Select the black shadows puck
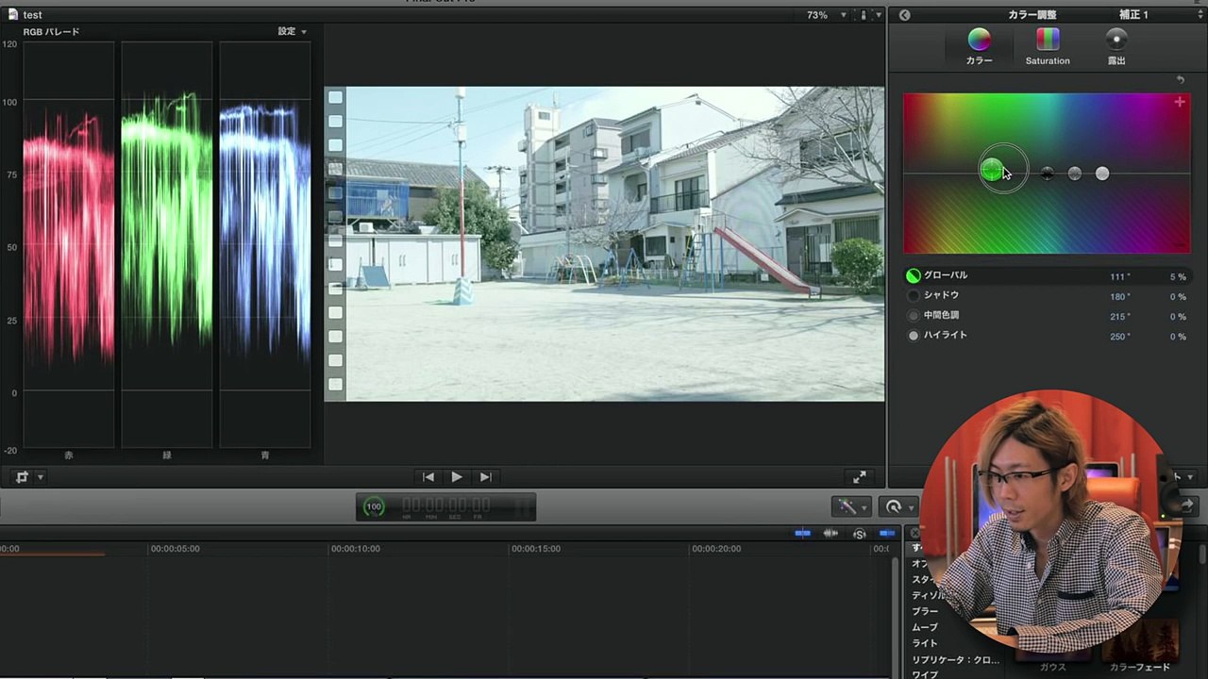The image size is (1208, 679). coord(1047,174)
